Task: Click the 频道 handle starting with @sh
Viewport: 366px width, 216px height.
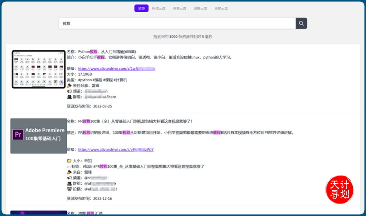Action: 96,178
